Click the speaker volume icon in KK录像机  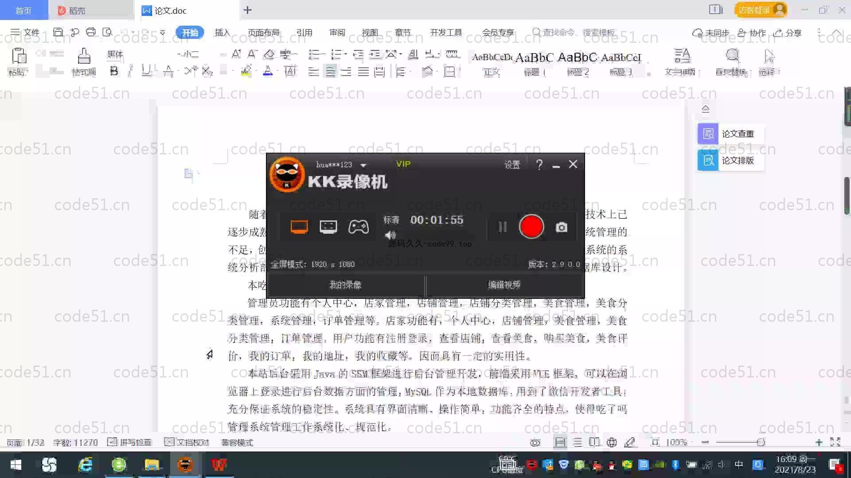click(390, 235)
